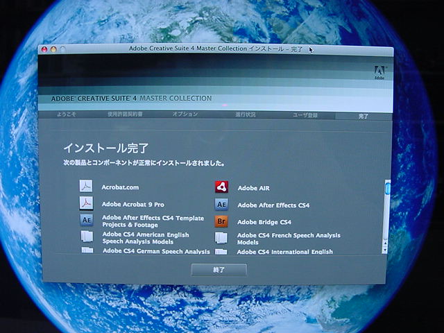Click the scrollbar up arrow
This screenshot has width=444, height=333.
(385, 243)
